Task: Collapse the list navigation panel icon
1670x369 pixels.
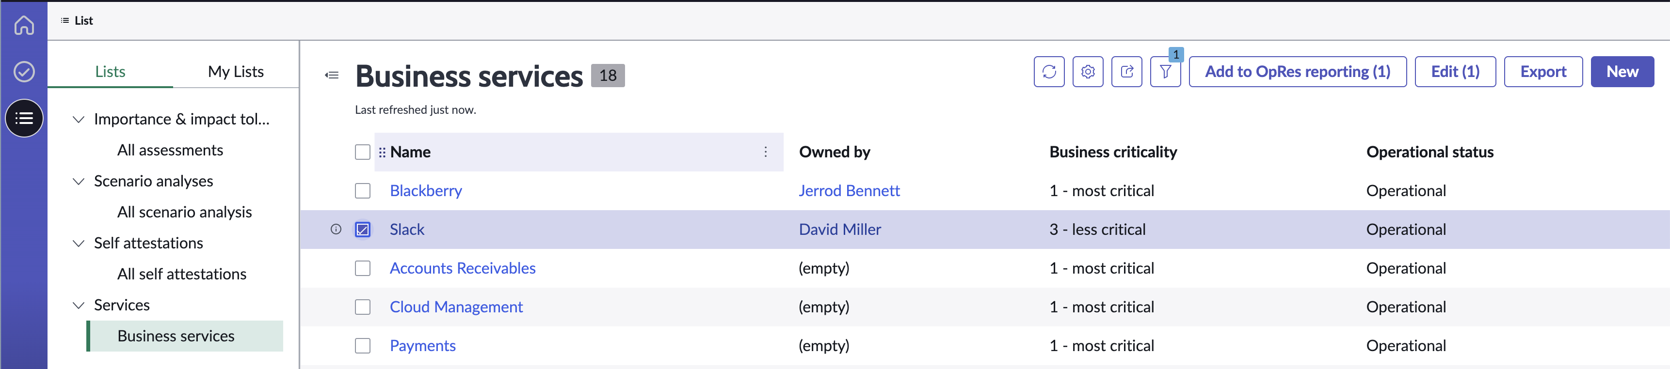Action: (x=332, y=76)
